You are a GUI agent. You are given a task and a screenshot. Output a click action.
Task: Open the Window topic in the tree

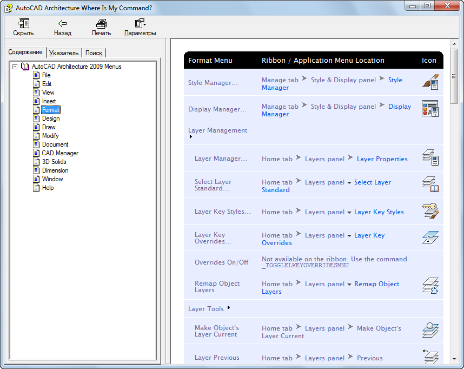52,179
